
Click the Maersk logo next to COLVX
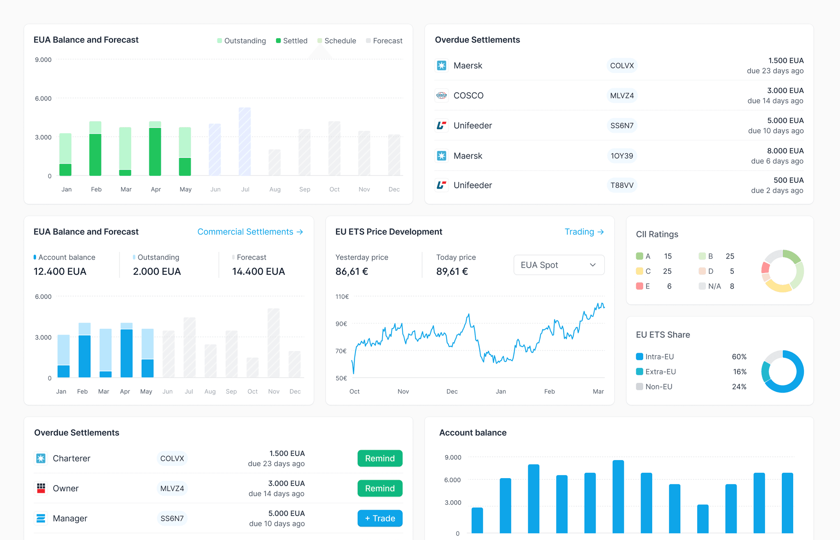441,66
